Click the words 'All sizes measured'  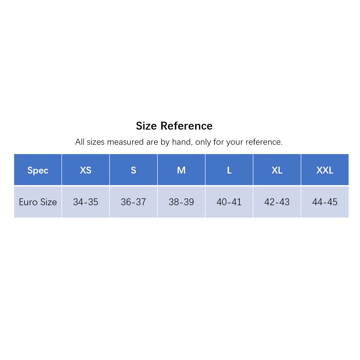tap(109, 142)
